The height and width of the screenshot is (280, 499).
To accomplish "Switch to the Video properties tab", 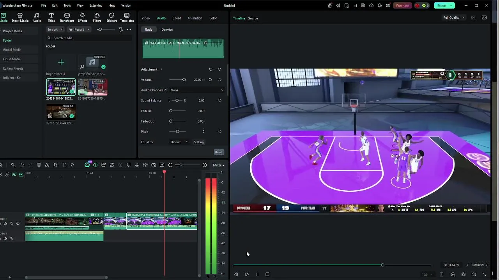I will click(x=145, y=18).
